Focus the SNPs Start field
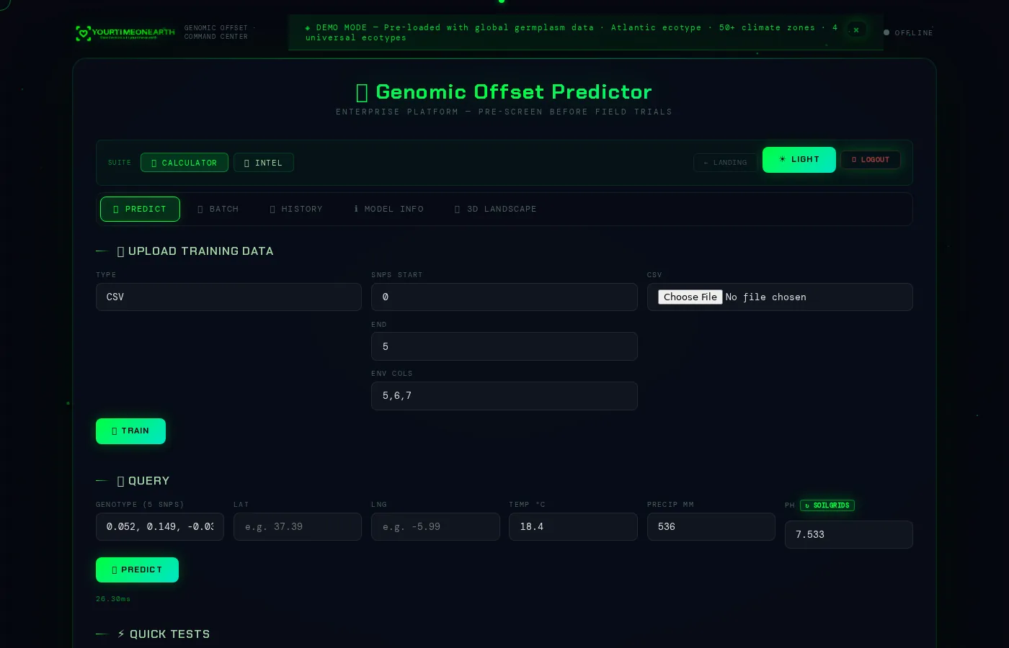The image size is (1009, 648). [x=504, y=297]
